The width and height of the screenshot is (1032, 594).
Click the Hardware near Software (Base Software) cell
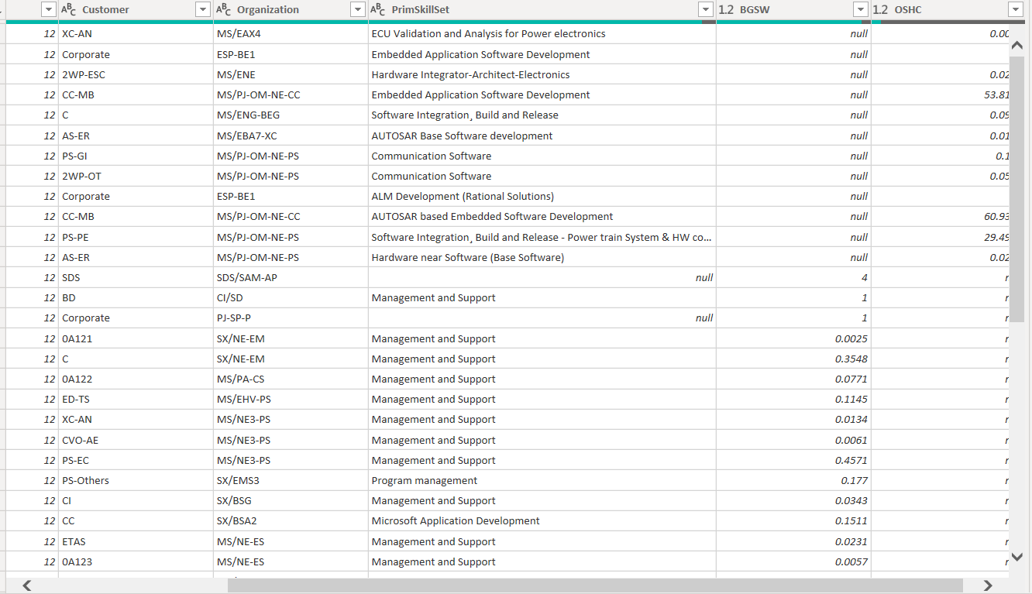pos(542,257)
